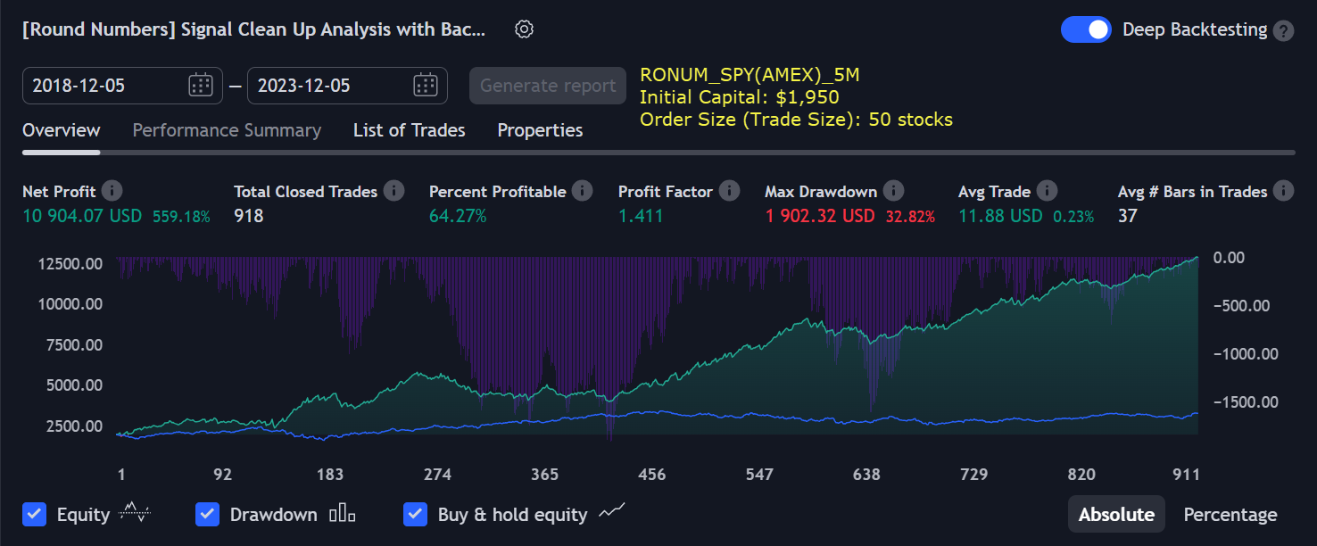Turn off the Deep Backtesting switch
Viewport: 1317px width, 546px height.
click(1085, 29)
